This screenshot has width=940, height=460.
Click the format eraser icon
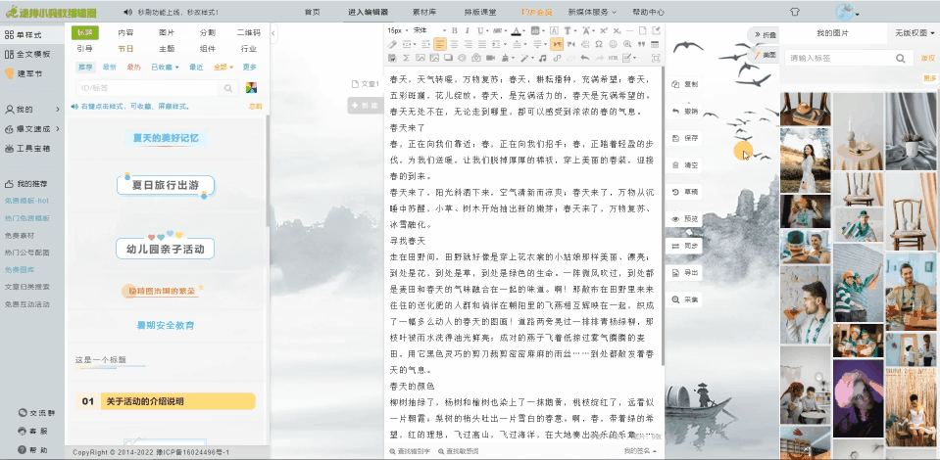tap(392, 44)
